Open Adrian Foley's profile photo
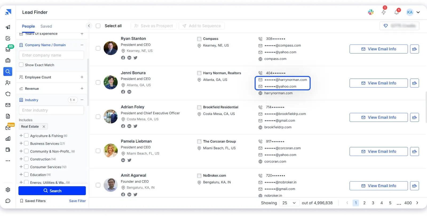This screenshot has width=427, height=216. [110, 117]
